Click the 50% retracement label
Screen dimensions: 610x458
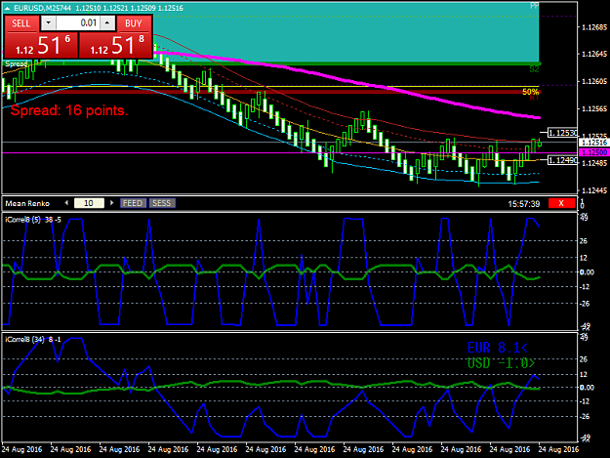[x=531, y=92]
